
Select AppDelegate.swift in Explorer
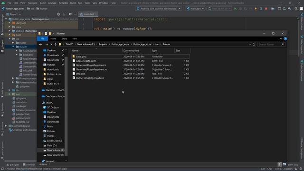click(x=85, y=61)
